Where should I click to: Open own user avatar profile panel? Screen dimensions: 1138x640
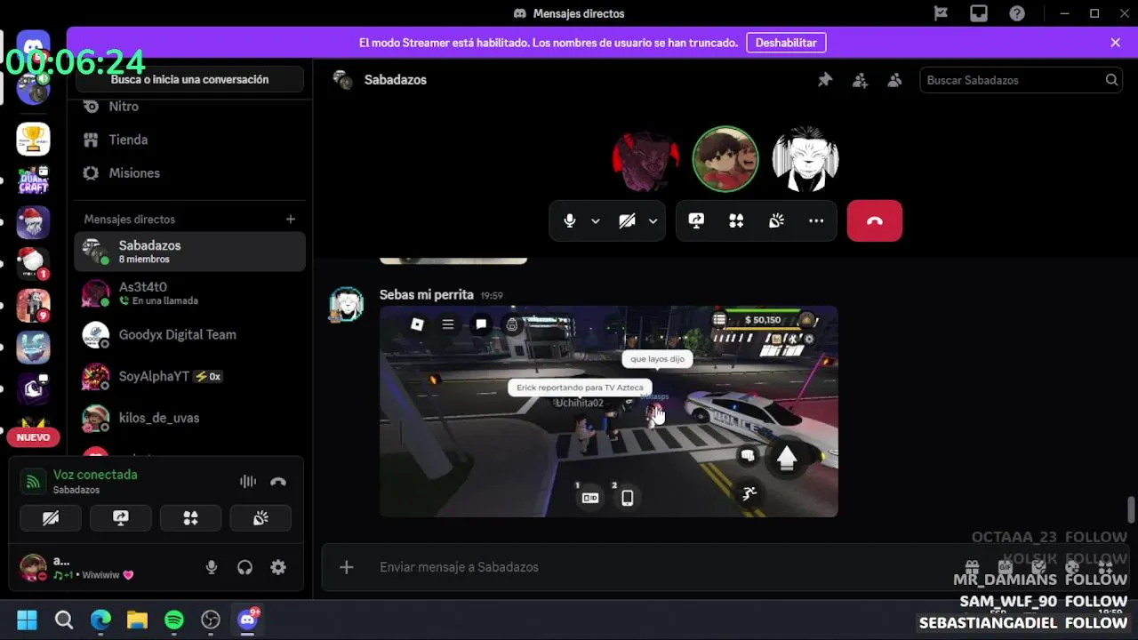[x=34, y=567]
